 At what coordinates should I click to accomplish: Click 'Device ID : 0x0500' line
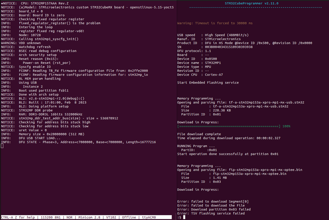pyautogui.click(x=197, y=59)
